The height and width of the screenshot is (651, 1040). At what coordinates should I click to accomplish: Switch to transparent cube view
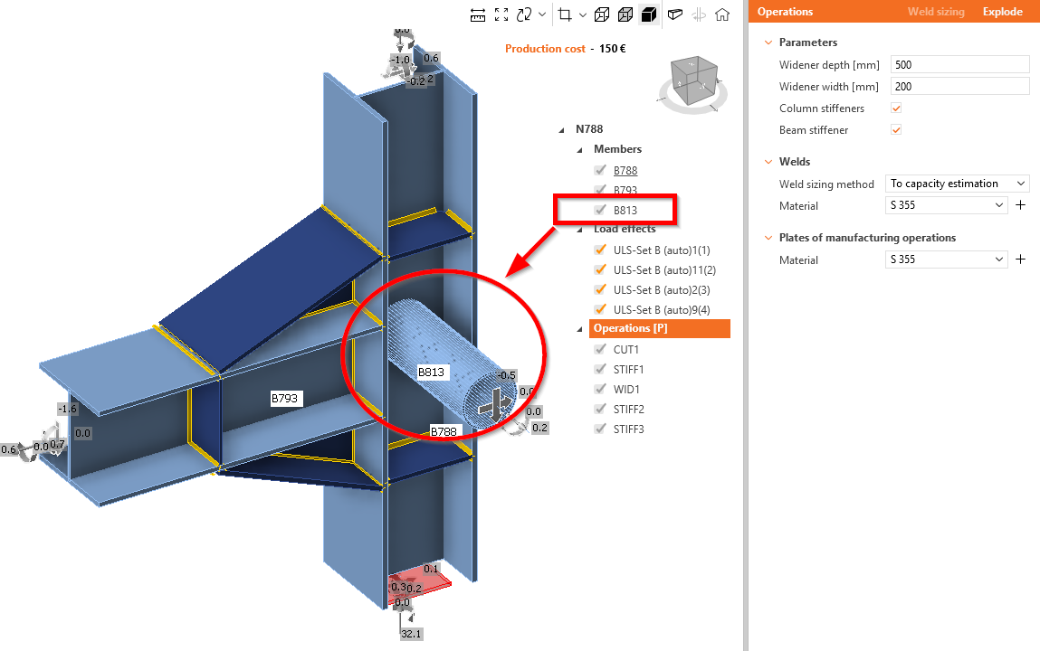click(x=625, y=14)
